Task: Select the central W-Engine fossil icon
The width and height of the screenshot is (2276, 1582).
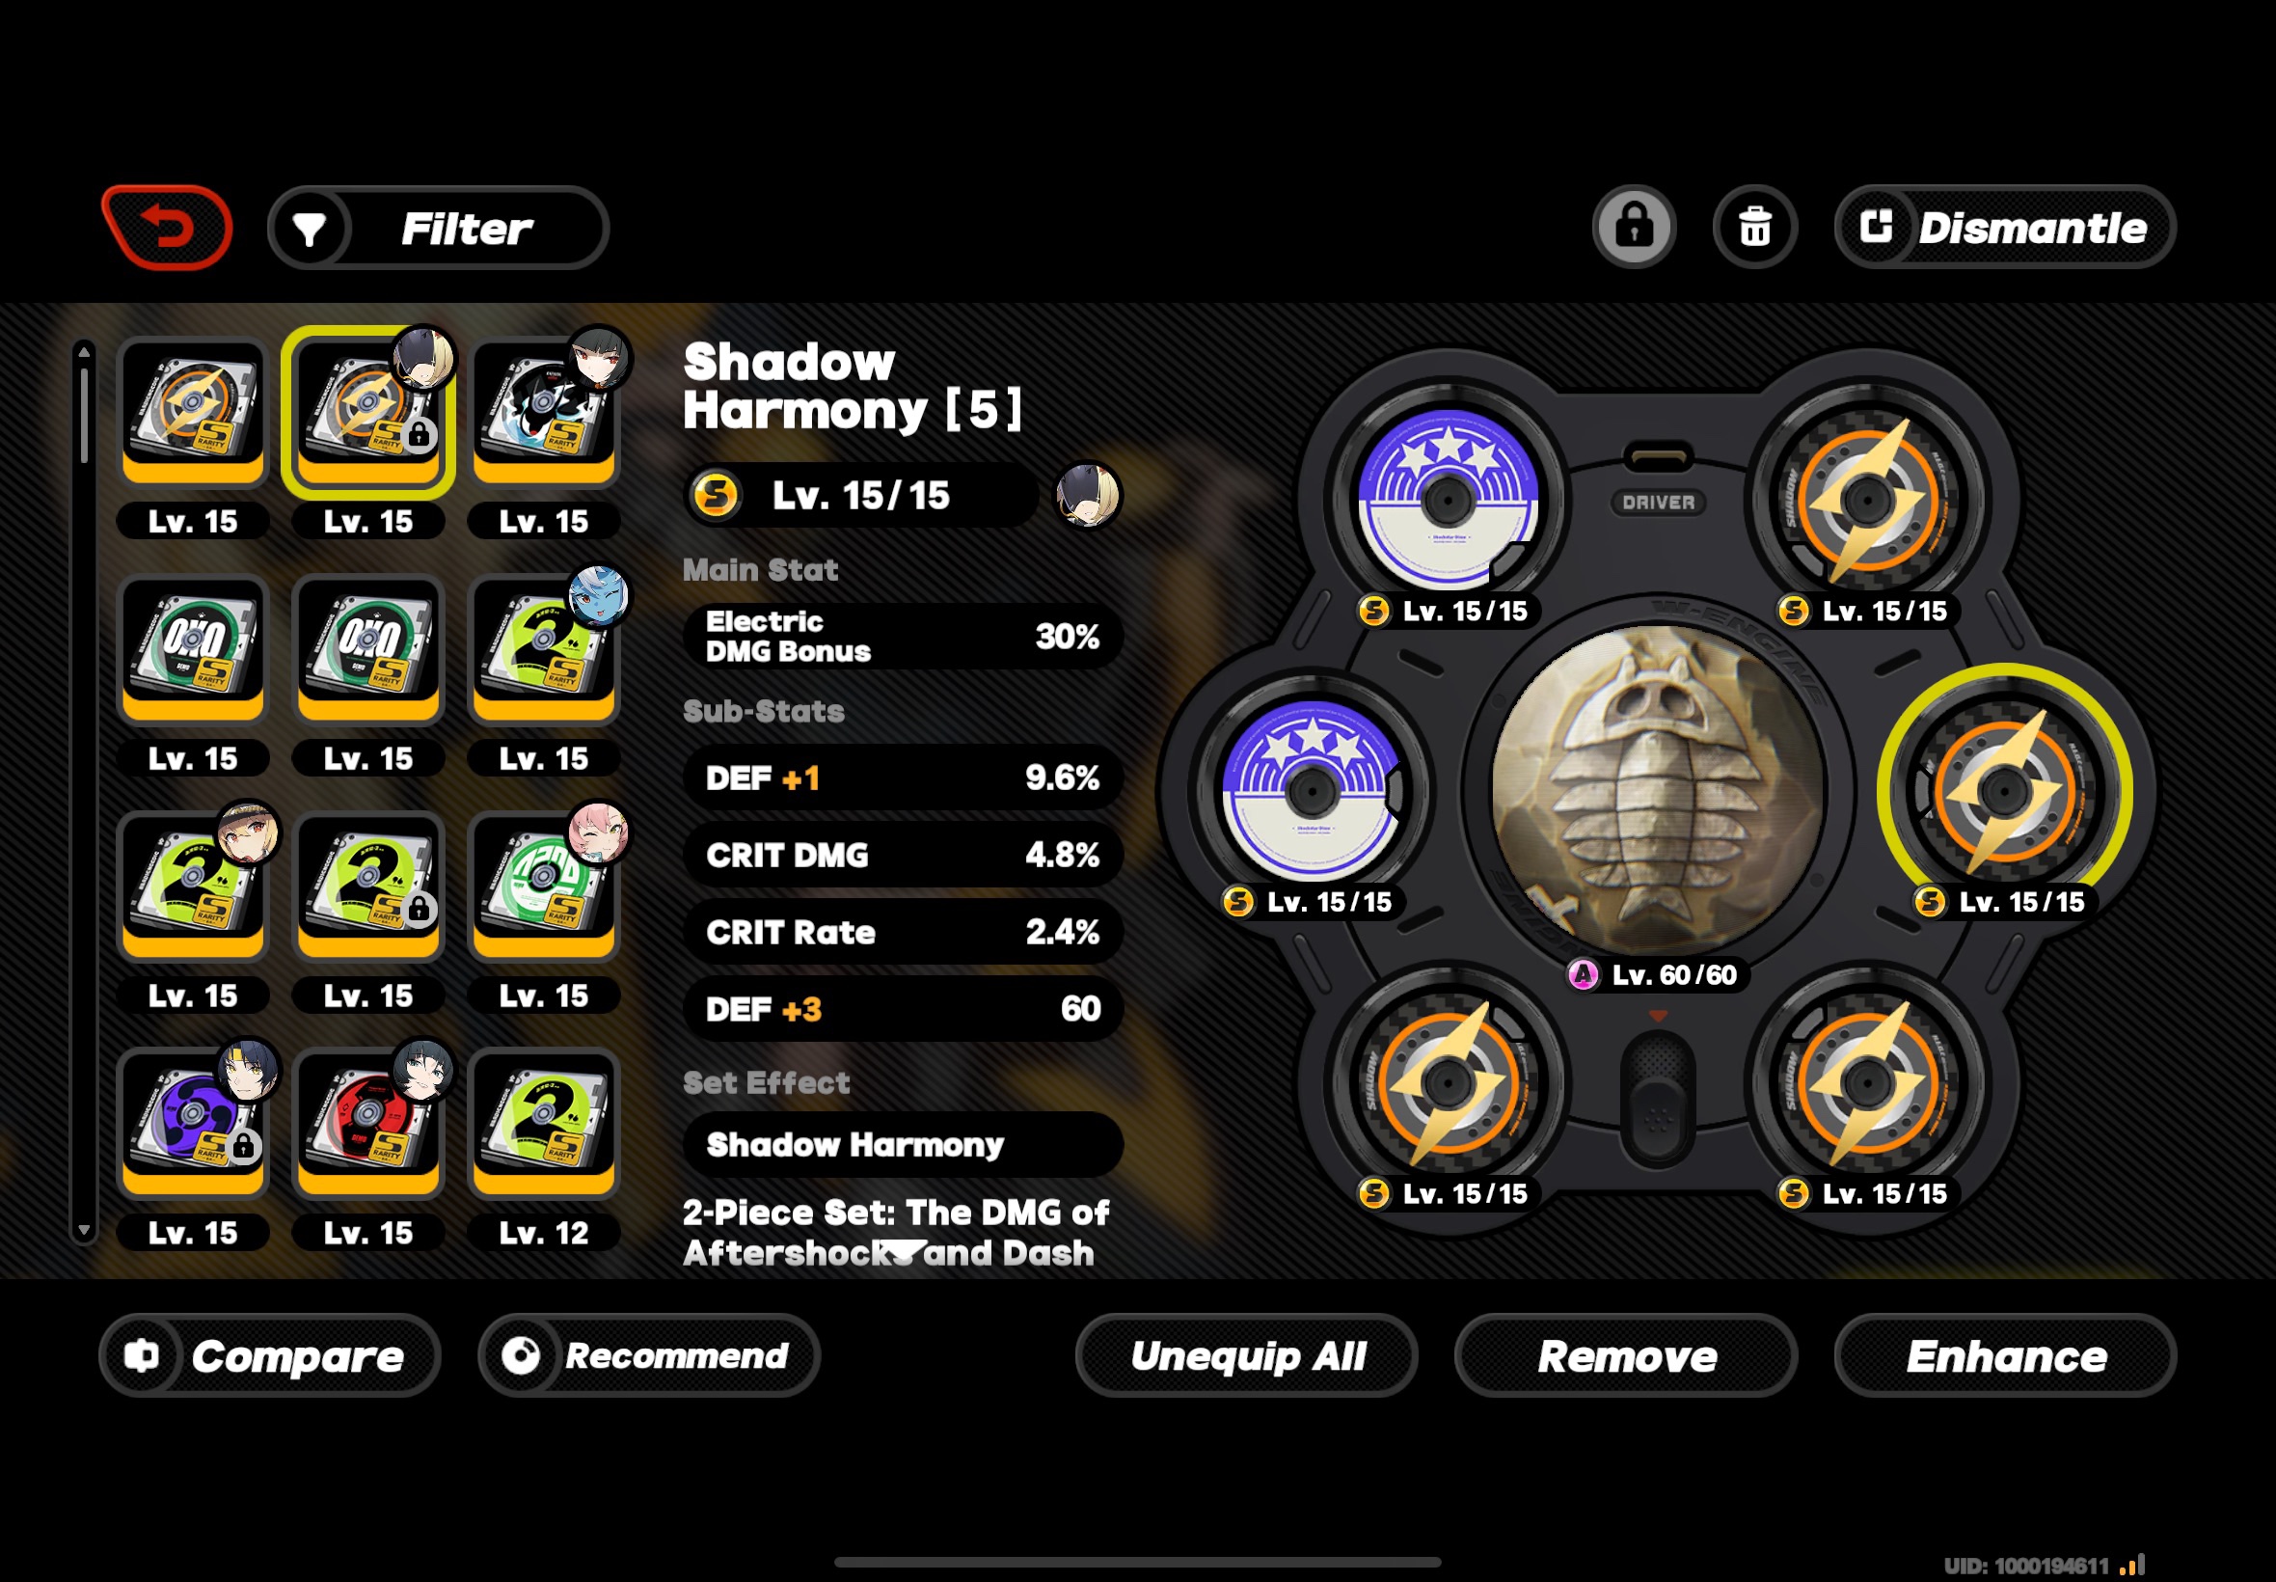Action: point(1658,791)
